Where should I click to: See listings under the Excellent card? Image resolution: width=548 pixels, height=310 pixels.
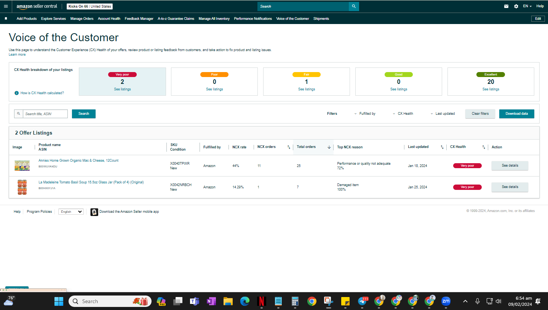coord(491,89)
